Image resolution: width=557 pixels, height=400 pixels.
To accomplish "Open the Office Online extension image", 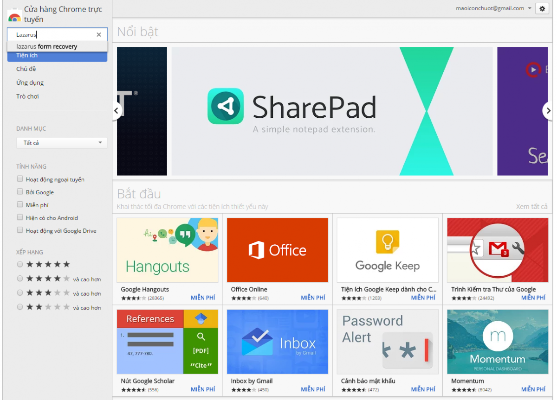I will 277,250.
